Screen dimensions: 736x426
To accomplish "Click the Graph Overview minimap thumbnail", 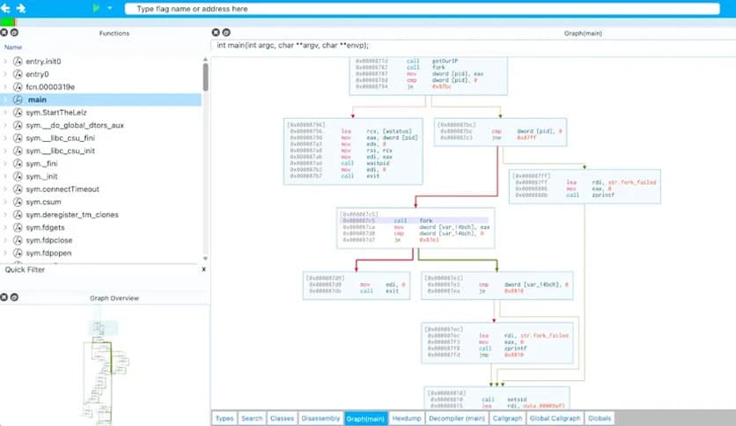I will click(x=104, y=365).
